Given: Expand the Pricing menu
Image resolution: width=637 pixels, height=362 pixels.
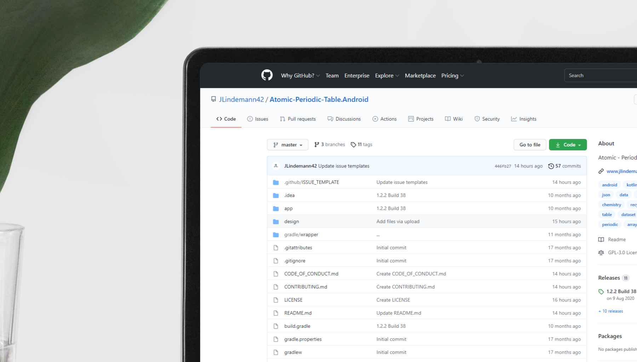Looking at the screenshot, I should [453, 76].
